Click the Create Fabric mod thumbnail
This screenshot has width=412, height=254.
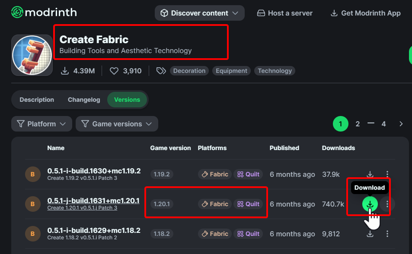point(32,55)
